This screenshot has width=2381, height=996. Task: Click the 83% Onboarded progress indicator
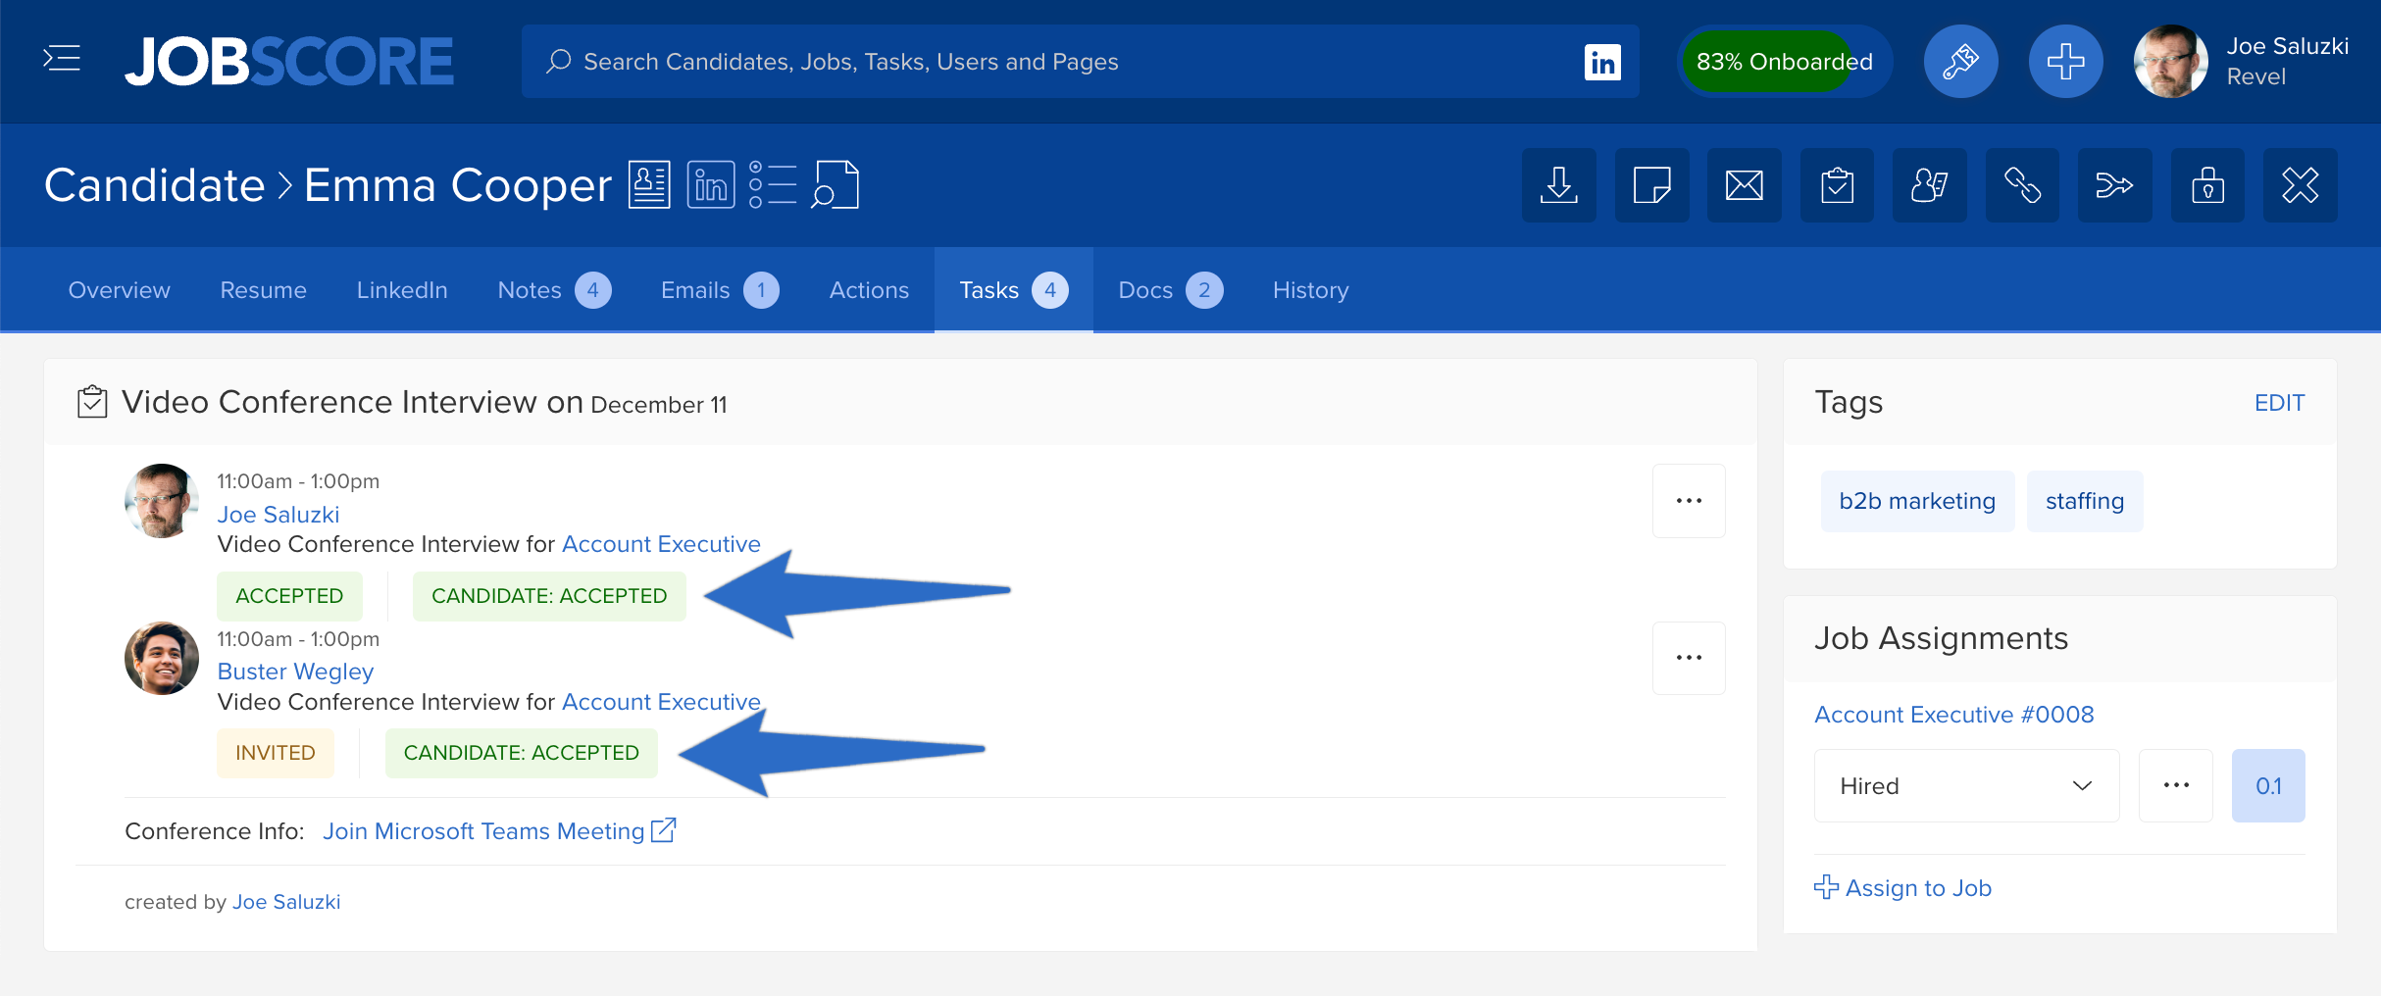point(1785,62)
